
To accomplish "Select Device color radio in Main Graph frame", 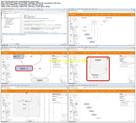I will (x=73, y=30).
